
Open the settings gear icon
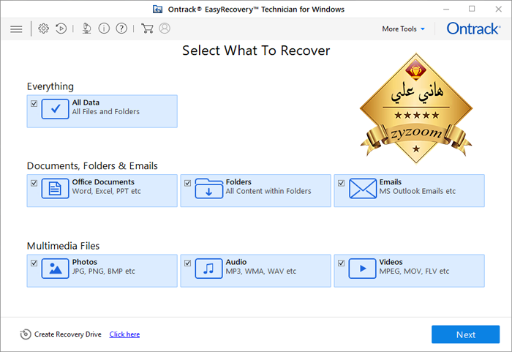click(43, 29)
